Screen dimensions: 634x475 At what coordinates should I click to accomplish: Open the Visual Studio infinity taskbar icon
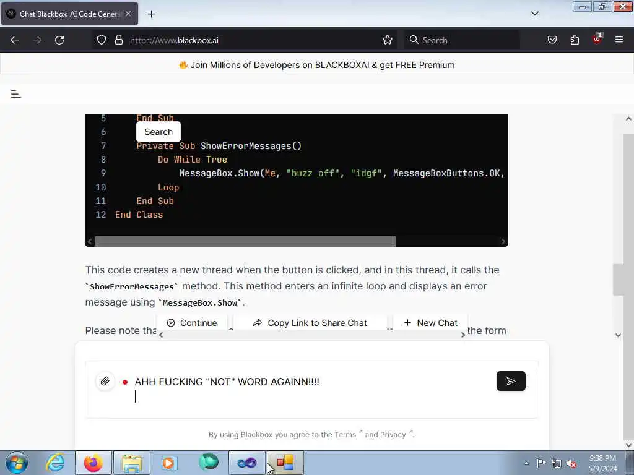246,463
